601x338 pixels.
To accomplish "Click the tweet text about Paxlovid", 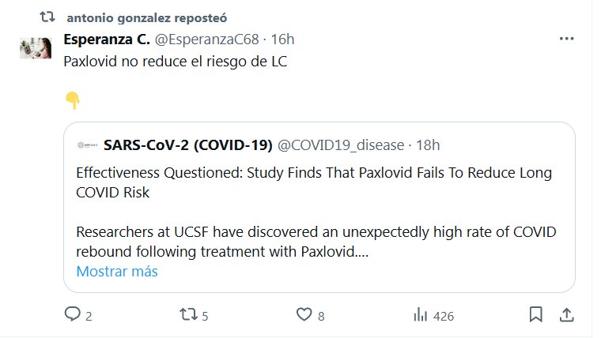I will click(174, 62).
